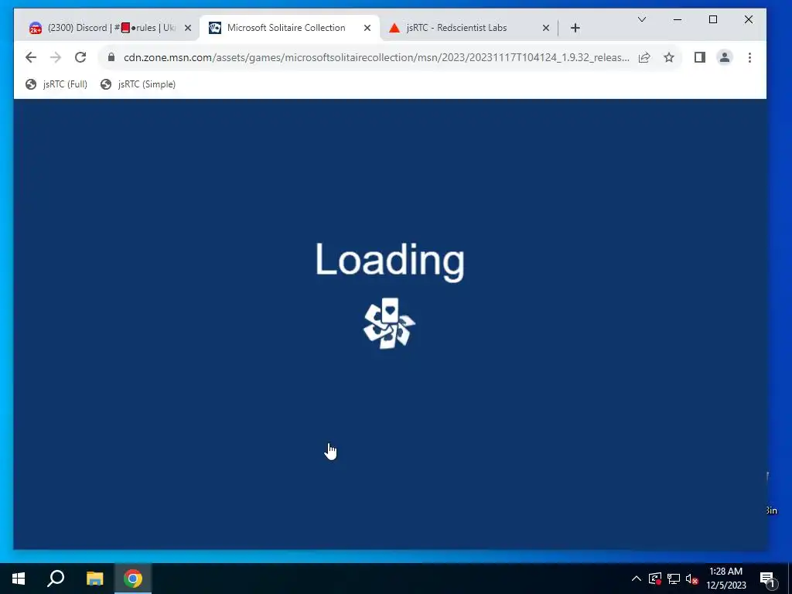Viewport: 792px width, 594px height.
Task: Click the tray icon with red dot
Action: click(655, 579)
